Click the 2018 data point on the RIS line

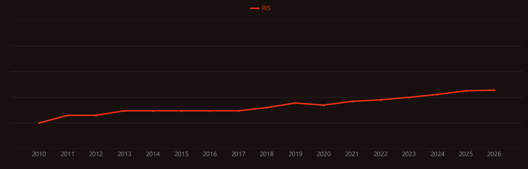coord(267,108)
